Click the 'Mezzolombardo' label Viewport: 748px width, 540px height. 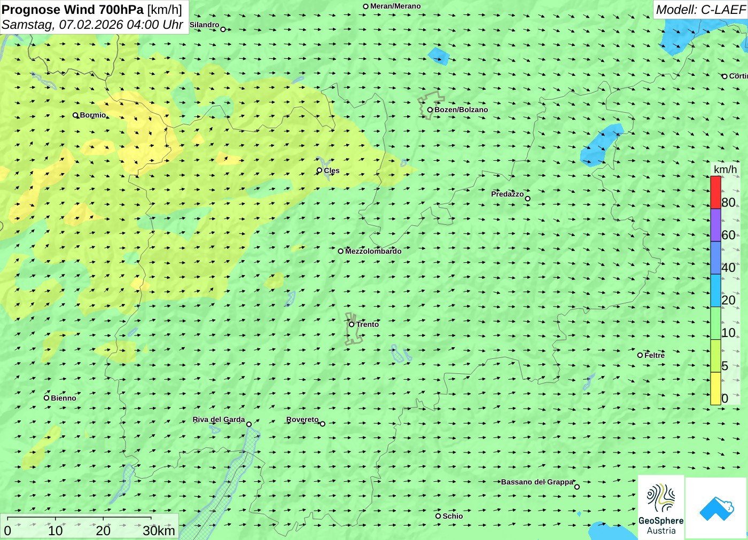click(373, 251)
